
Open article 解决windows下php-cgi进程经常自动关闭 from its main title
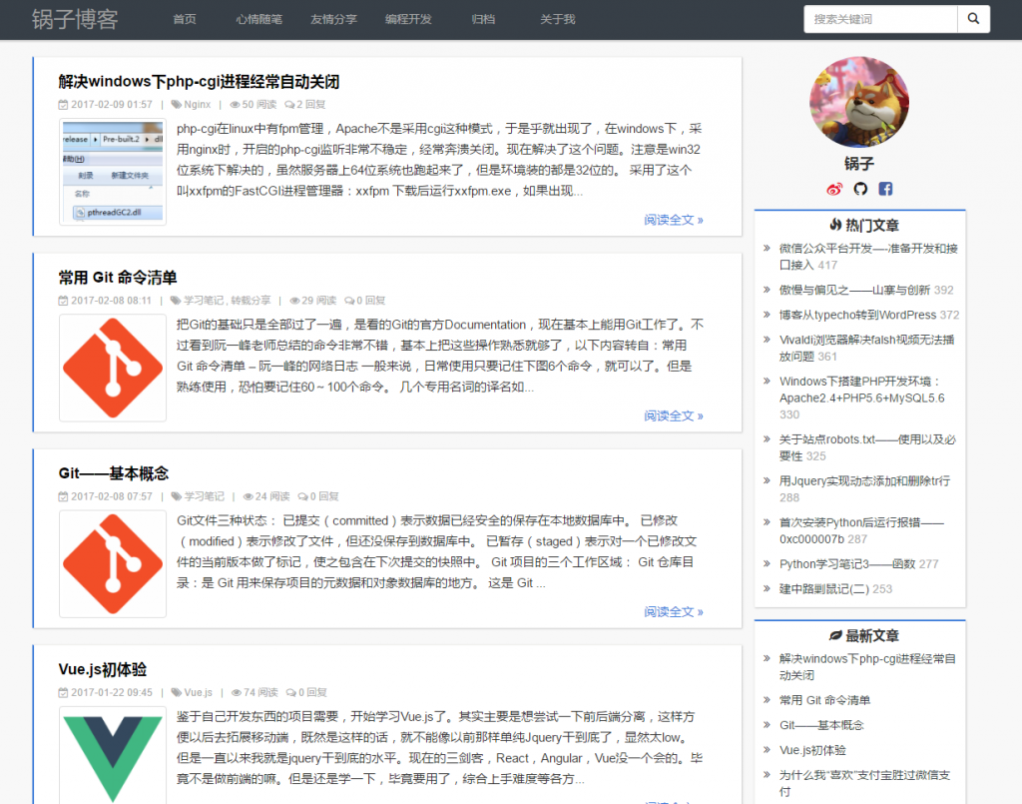point(199,82)
